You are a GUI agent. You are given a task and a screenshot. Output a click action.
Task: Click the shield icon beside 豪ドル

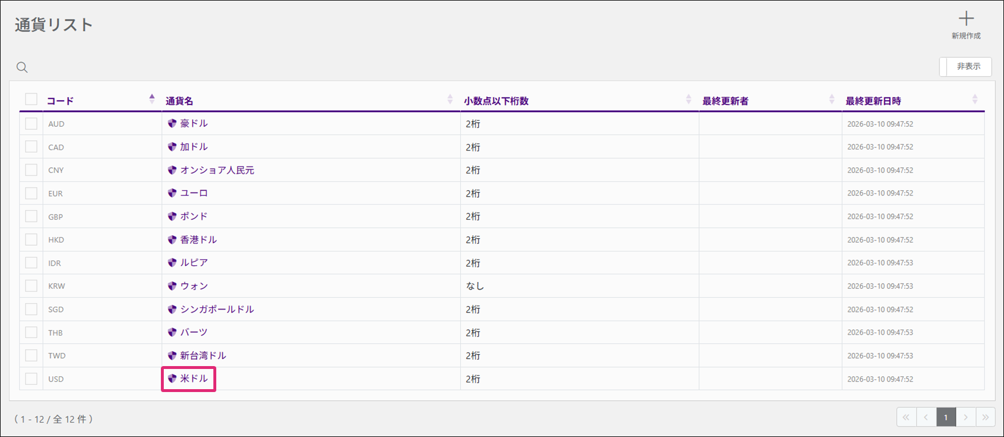tap(172, 123)
